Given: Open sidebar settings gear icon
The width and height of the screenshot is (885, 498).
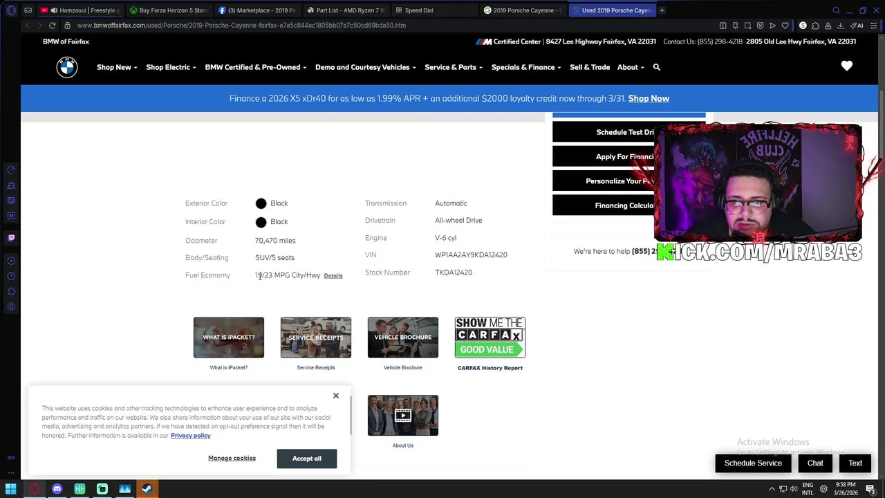Looking at the screenshot, I should coord(11,306).
